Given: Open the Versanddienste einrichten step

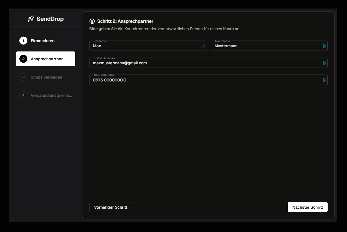Looking at the screenshot, I should (46, 95).
